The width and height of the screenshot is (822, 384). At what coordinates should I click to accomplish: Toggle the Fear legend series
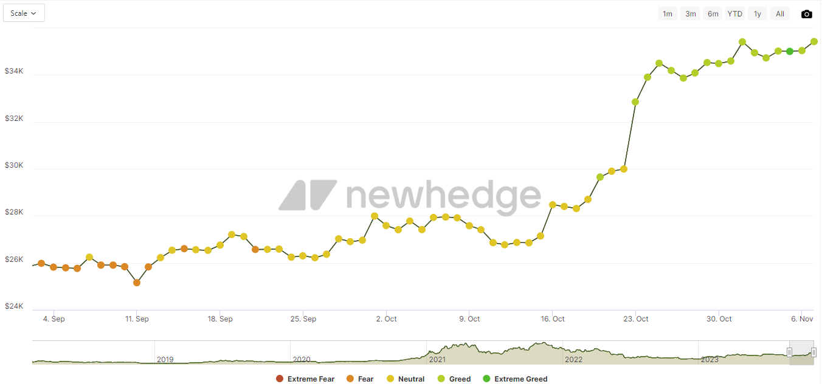(359, 379)
